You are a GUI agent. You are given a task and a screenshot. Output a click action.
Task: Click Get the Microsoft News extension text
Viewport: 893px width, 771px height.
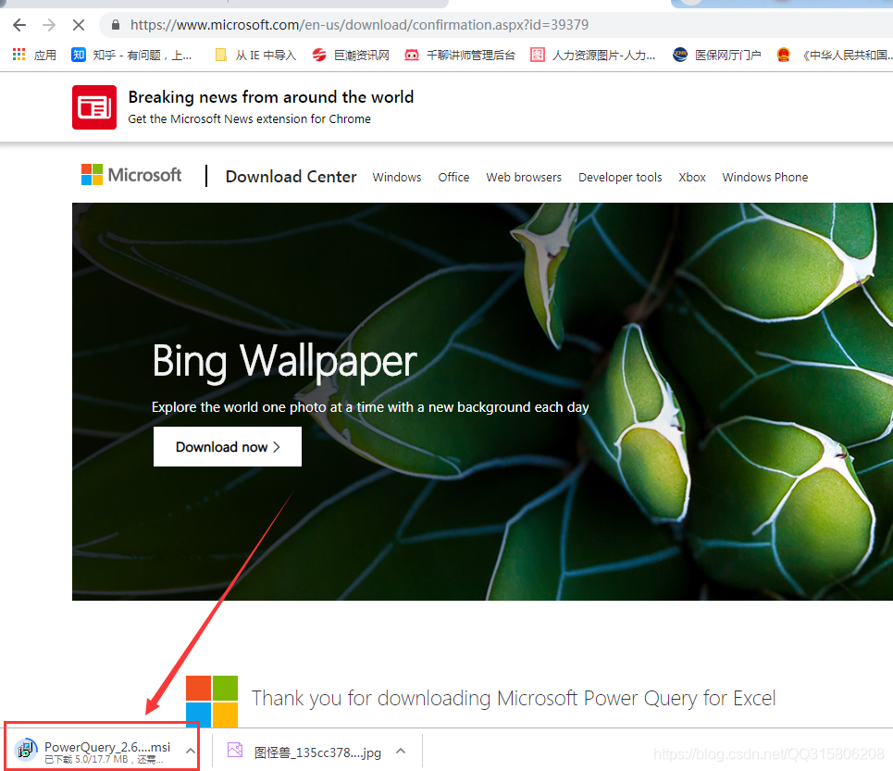tap(250, 118)
